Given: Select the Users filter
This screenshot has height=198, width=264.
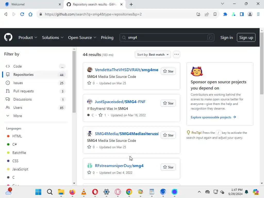Looking at the screenshot, I should pyautogui.click(x=36, y=108).
